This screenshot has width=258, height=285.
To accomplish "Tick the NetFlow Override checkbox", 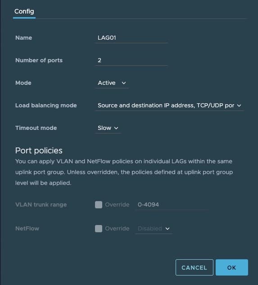I will [x=99, y=229].
